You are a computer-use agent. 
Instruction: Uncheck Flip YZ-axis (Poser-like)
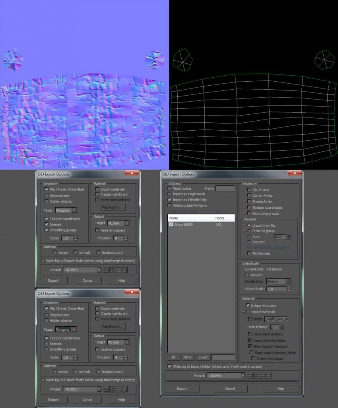click(46, 189)
